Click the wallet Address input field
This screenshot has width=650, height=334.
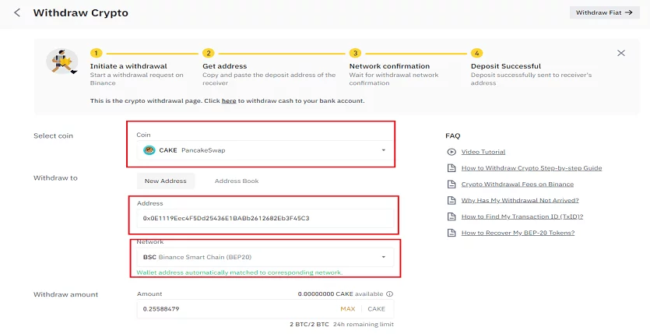click(263, 218)
